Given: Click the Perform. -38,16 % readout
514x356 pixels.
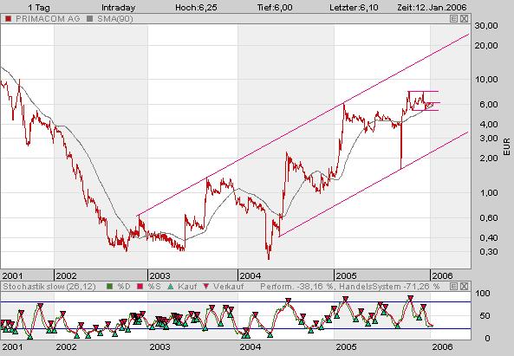Looking at the screenshot, I should pos(297,287).
